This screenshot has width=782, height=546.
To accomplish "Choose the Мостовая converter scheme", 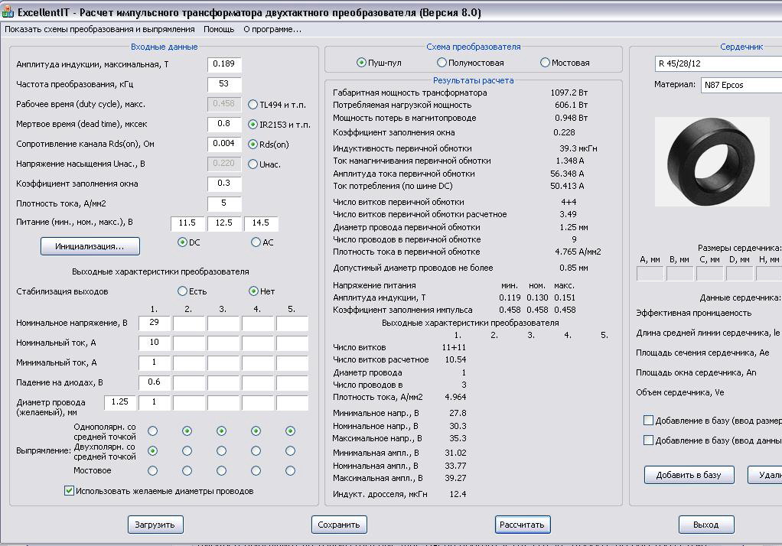I will click(545, 63).
